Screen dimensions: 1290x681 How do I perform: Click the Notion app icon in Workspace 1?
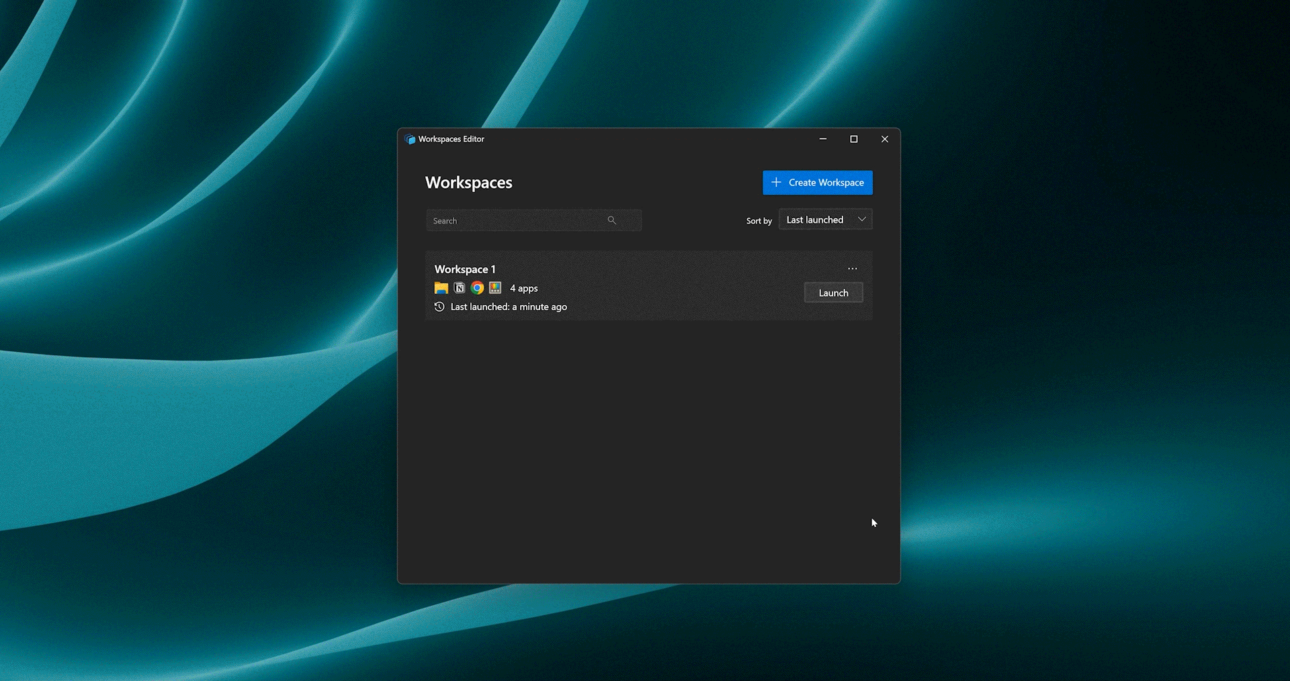pyautogui.click(x=460, y=288)
